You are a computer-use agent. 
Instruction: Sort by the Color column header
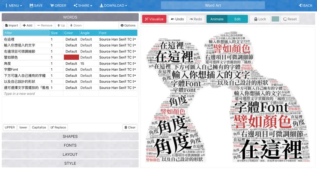pyautogui.click(x=71, y=33)
